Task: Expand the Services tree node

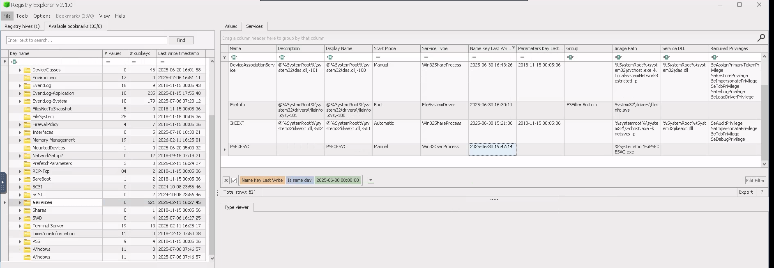Action: (x=20, y=203)
